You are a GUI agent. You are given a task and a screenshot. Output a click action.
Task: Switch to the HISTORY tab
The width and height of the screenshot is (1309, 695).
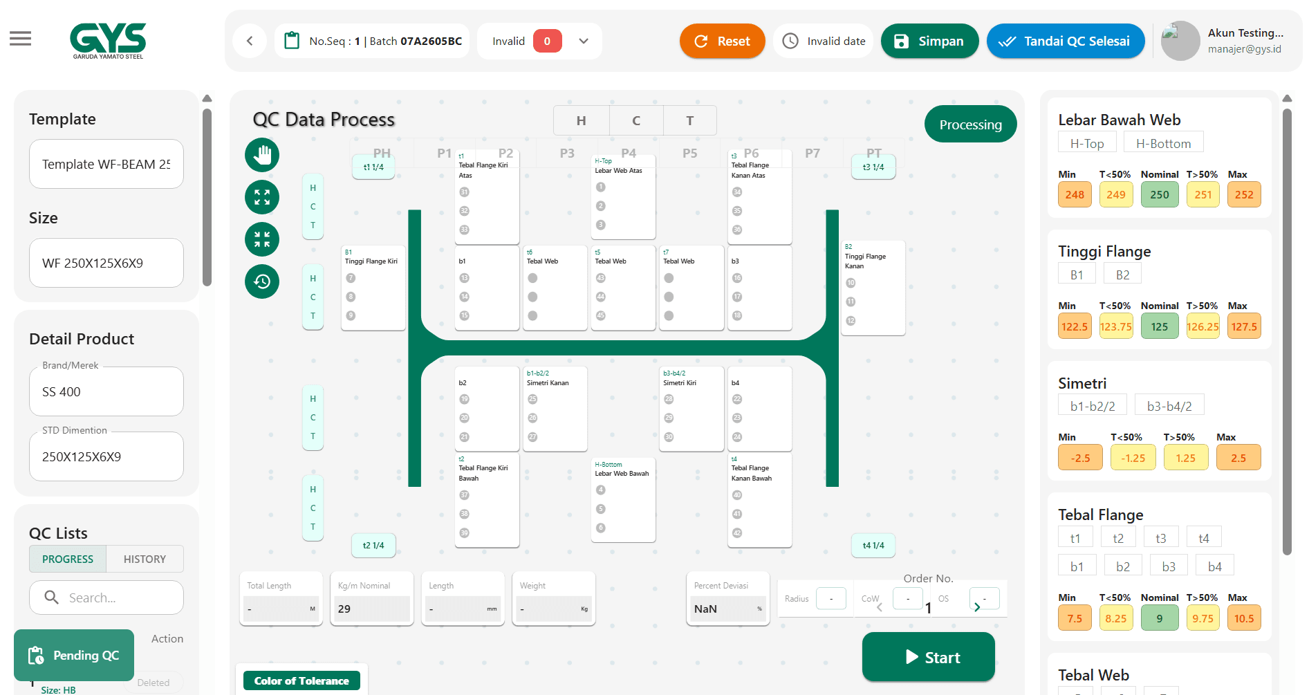[145, 559]
